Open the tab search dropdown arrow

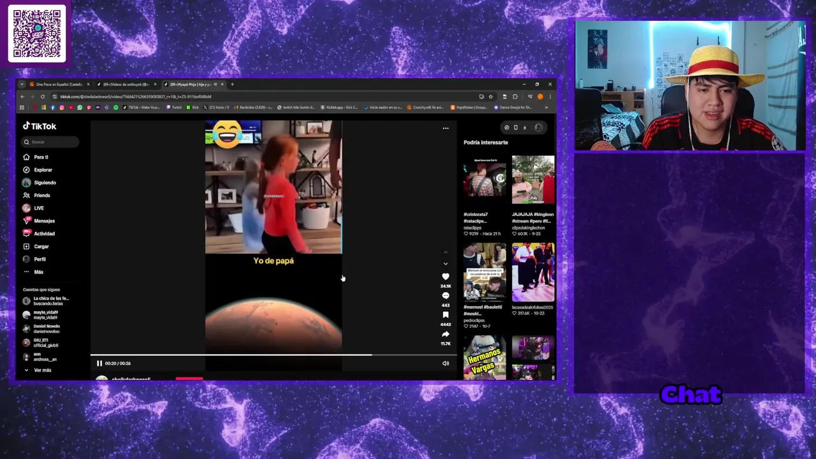pyautogui.click(x=22, y=84)
